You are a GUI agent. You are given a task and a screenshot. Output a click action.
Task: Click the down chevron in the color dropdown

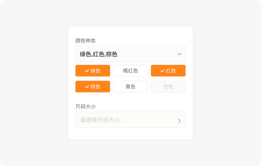[179, 54]
